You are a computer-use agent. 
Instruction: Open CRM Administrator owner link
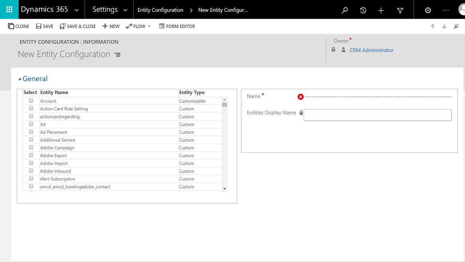371,50
